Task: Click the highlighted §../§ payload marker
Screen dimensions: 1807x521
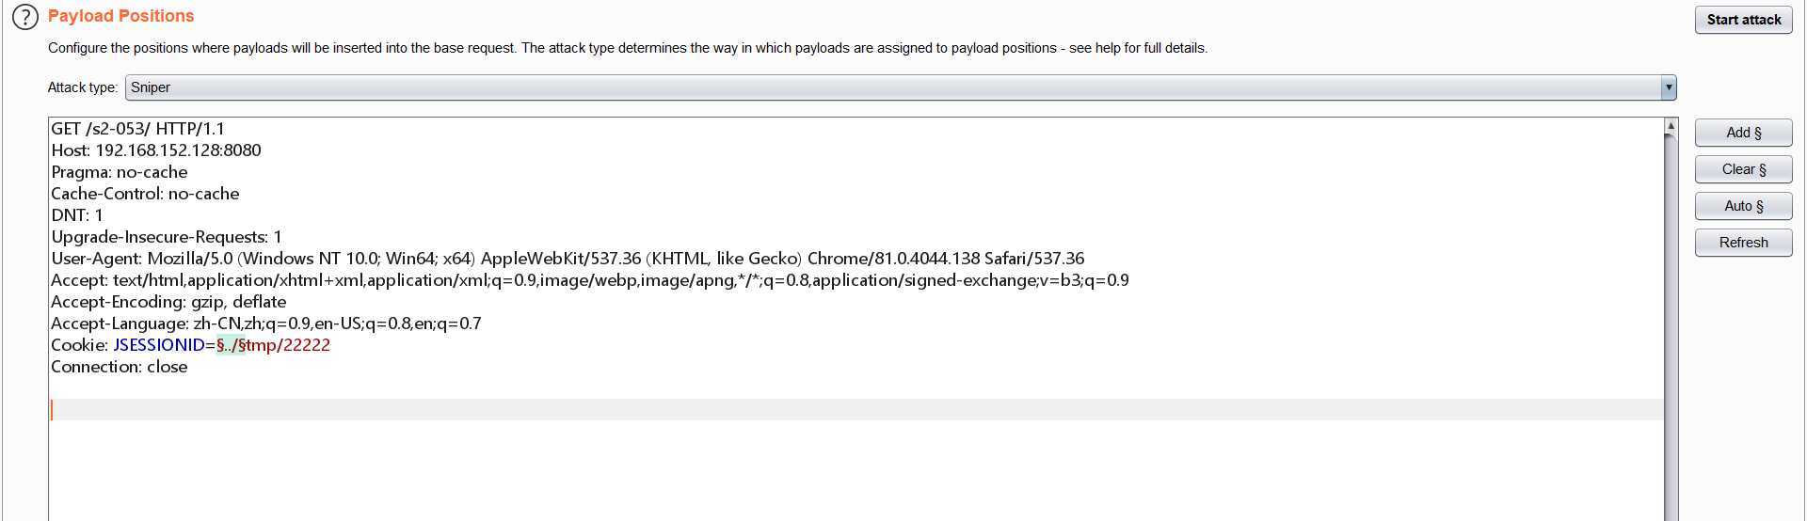Action: [231, 345]
